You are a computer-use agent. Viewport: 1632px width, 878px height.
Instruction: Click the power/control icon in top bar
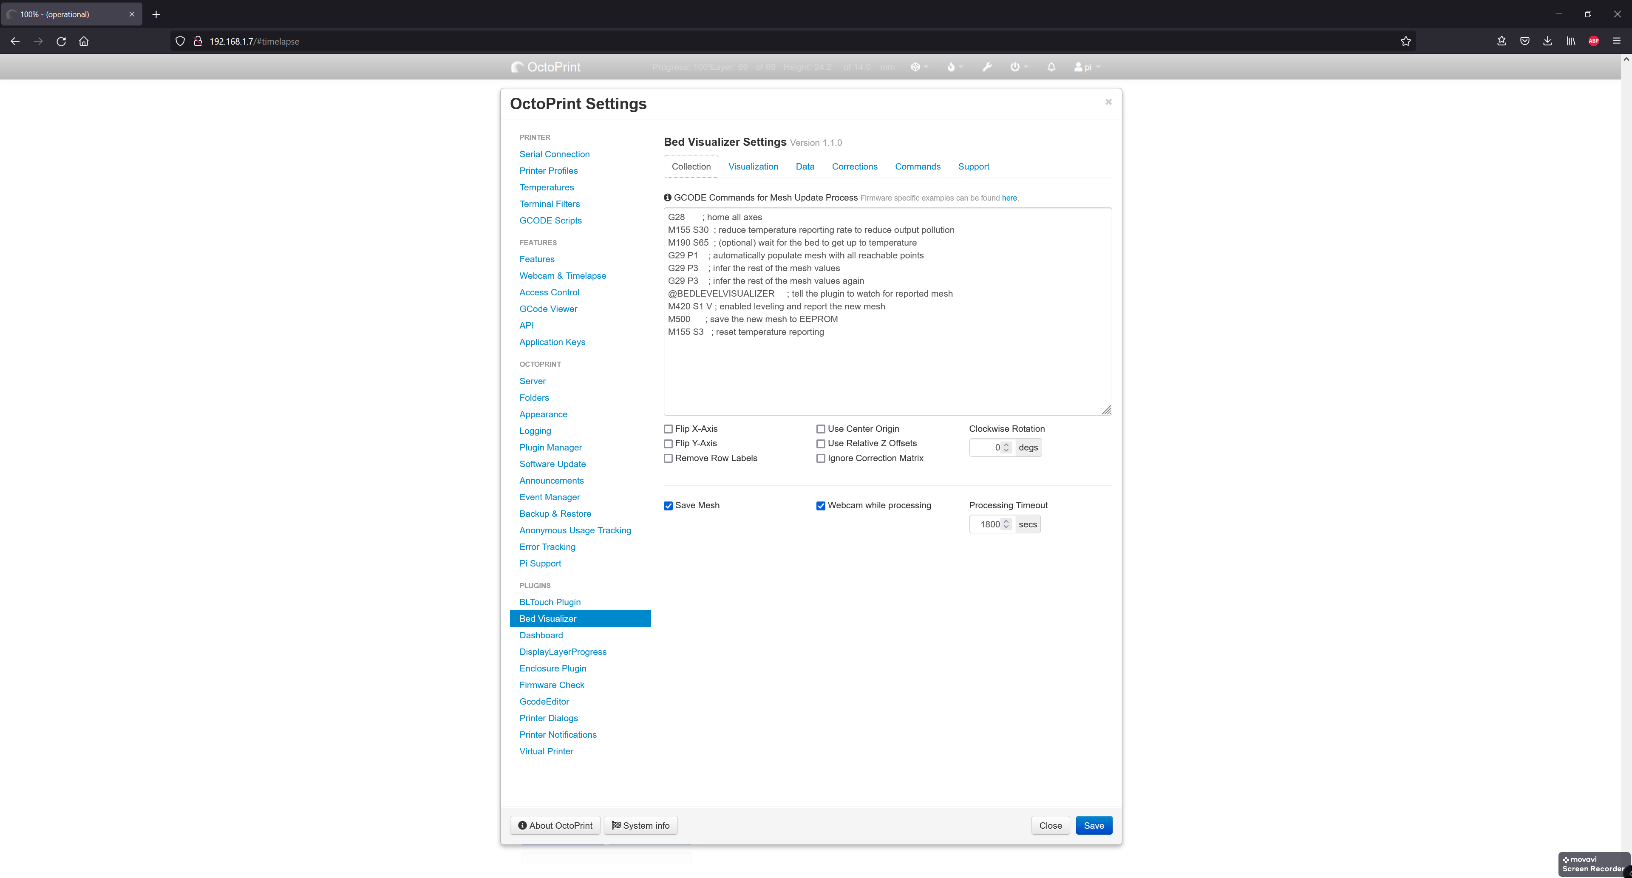(x=1016, y=67)
